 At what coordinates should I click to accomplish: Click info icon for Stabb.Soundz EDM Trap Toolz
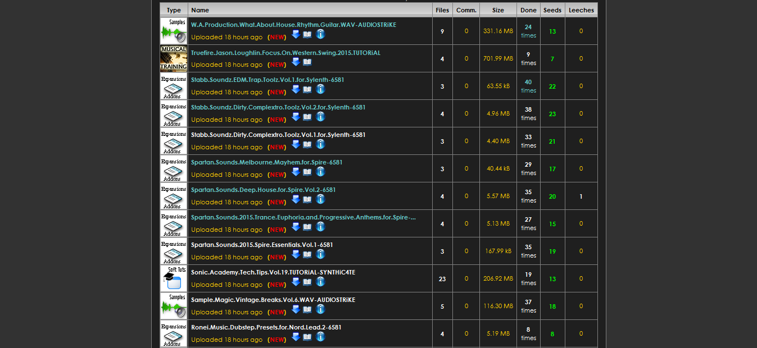coord(320,89)
